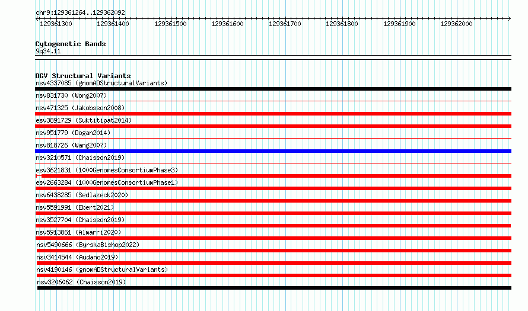Click the blue bar for nsv818726
The width and height of the screenshot is (528, 311).
pos(273,151)
